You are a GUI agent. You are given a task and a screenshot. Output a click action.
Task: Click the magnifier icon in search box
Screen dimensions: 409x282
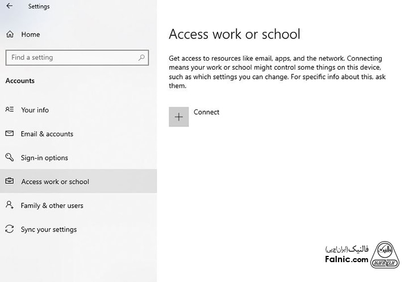coord(141,57)
